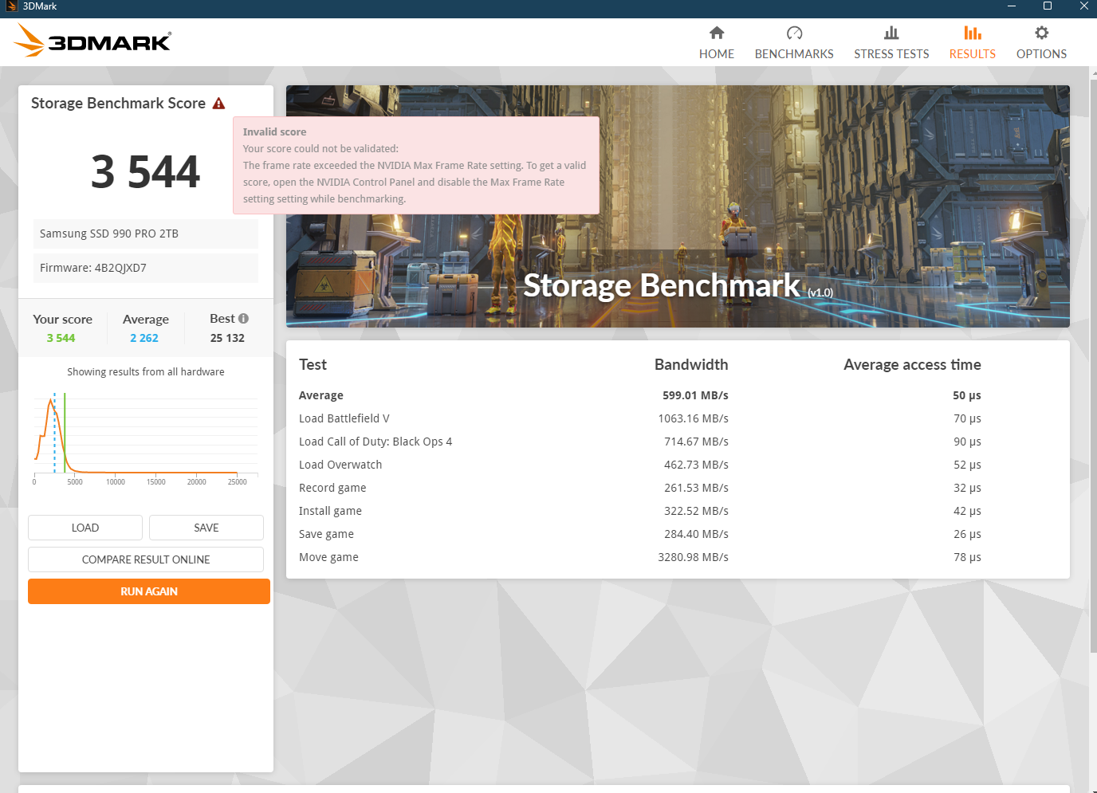Select the orange Results chart icon
This screenshot has width=1097, height=793.
(972, 33)
